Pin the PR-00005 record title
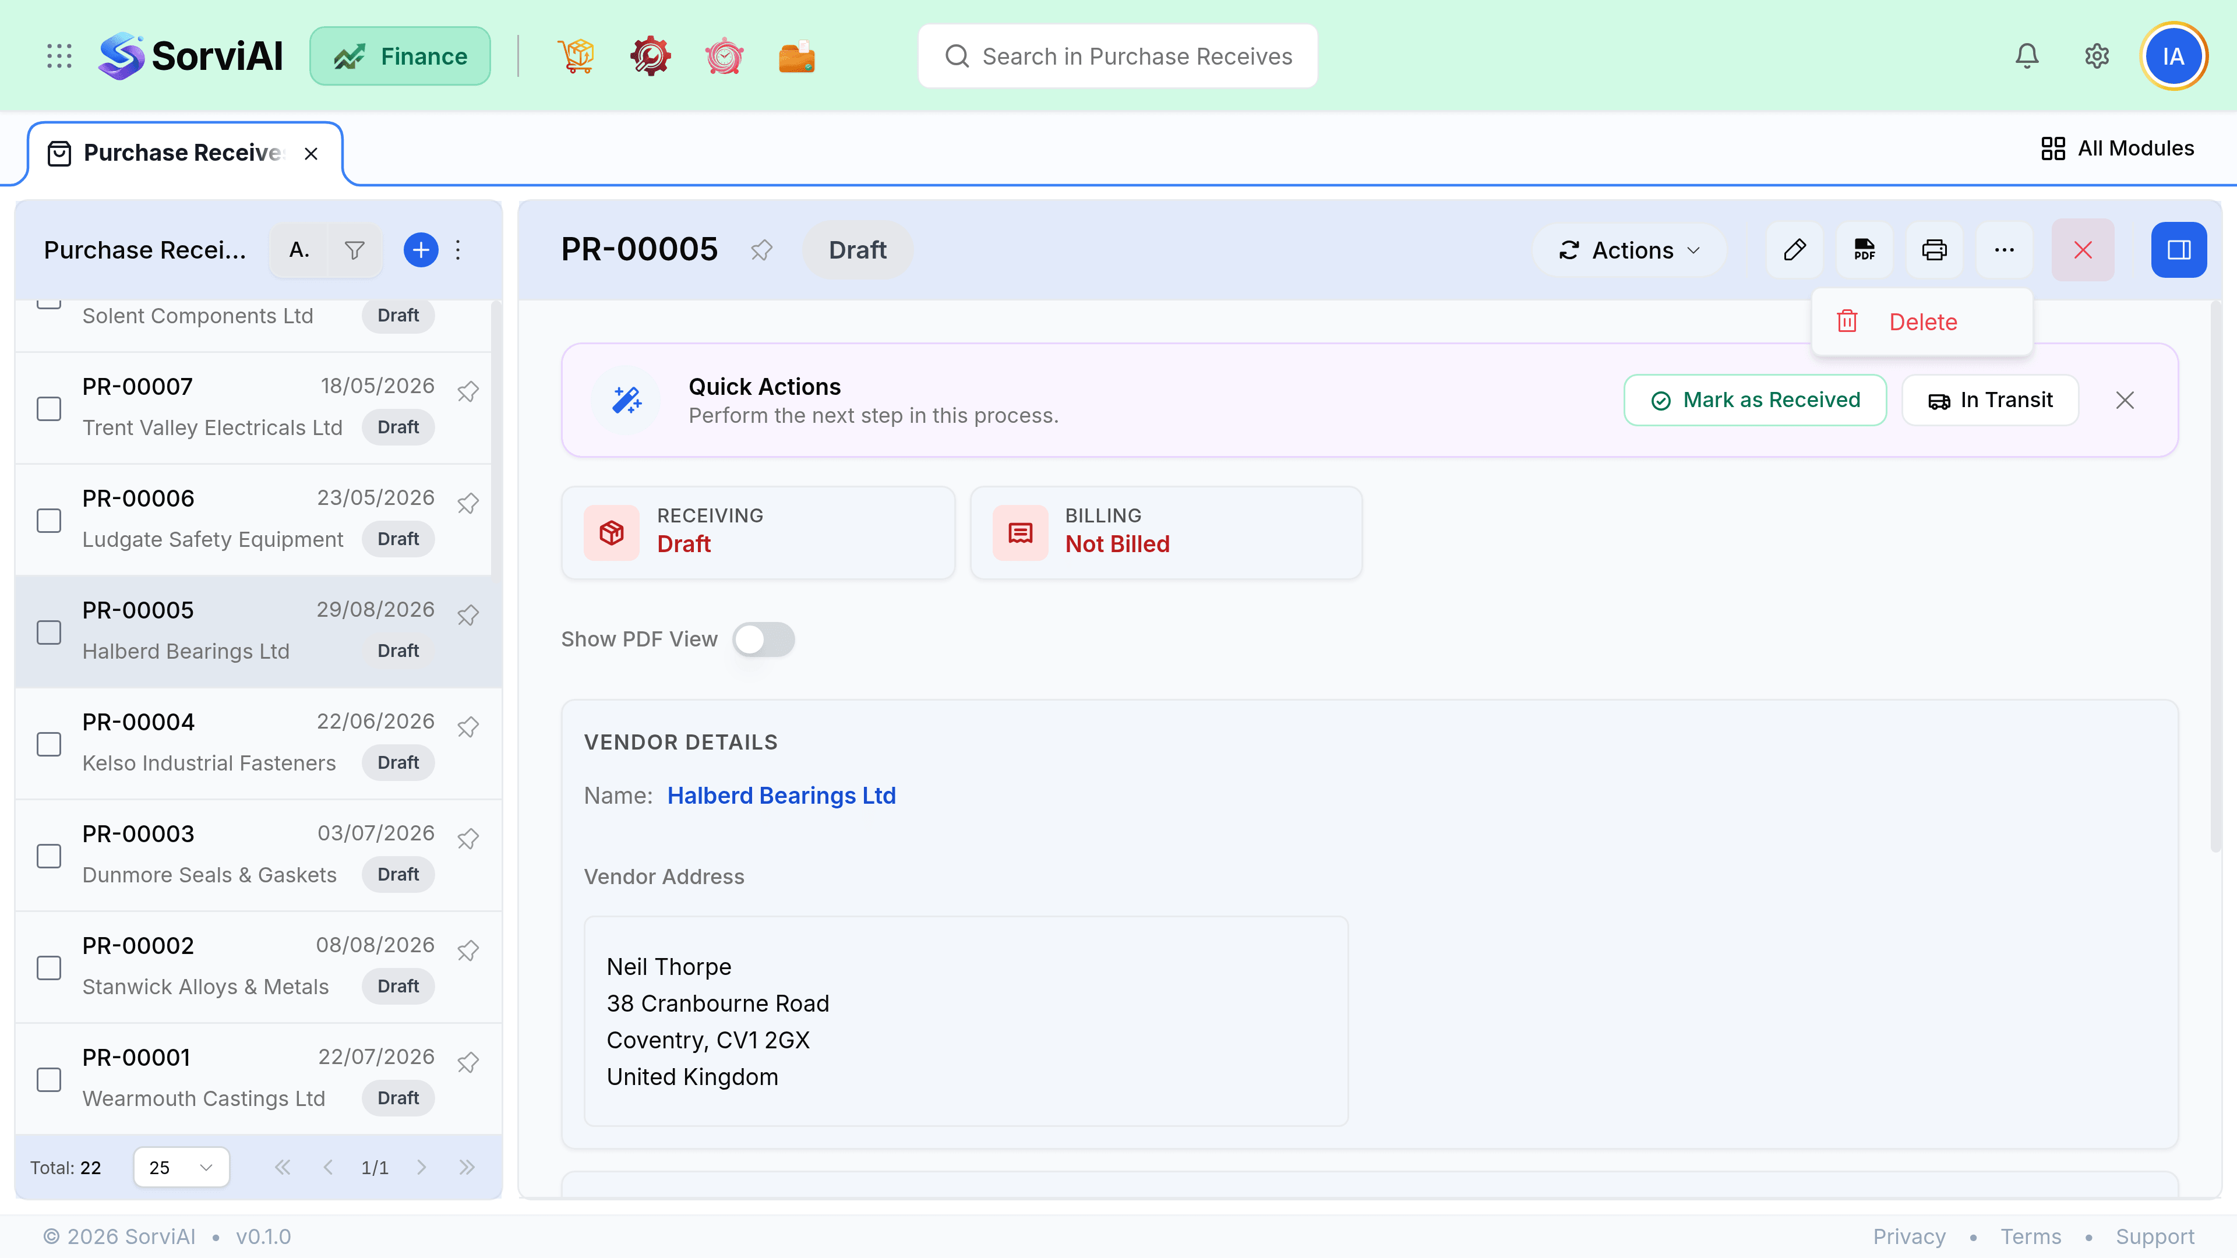Image resolution: width=2237 pixels, height=1258 pixels. click(761, 250)
